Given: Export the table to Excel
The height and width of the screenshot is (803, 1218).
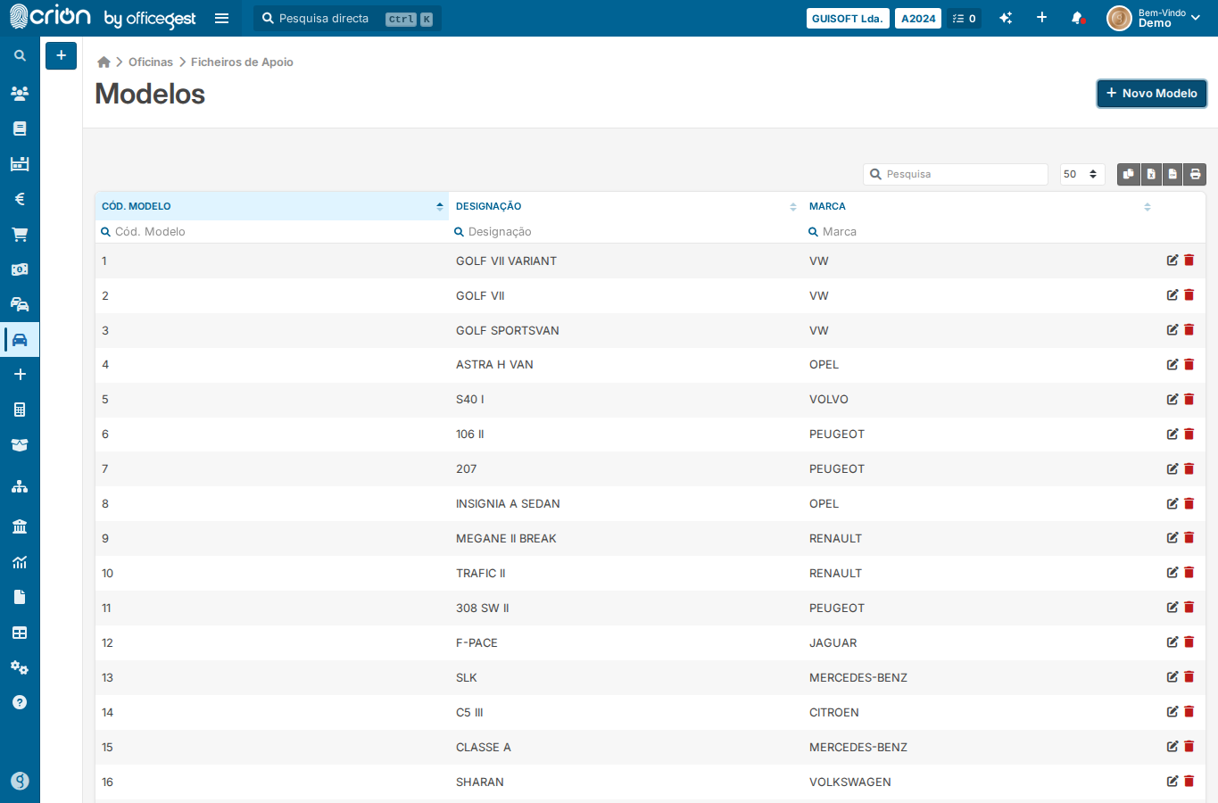Looking at the screenshot, I should point(1151,174).
